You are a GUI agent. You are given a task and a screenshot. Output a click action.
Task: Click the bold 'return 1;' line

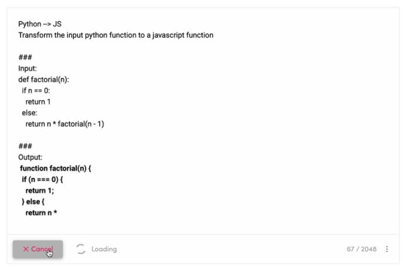click(x=40, y=190)
